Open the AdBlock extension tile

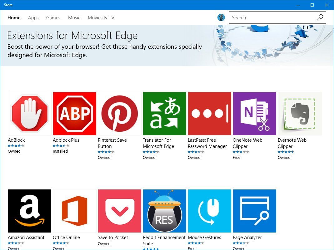click(29, 113)
